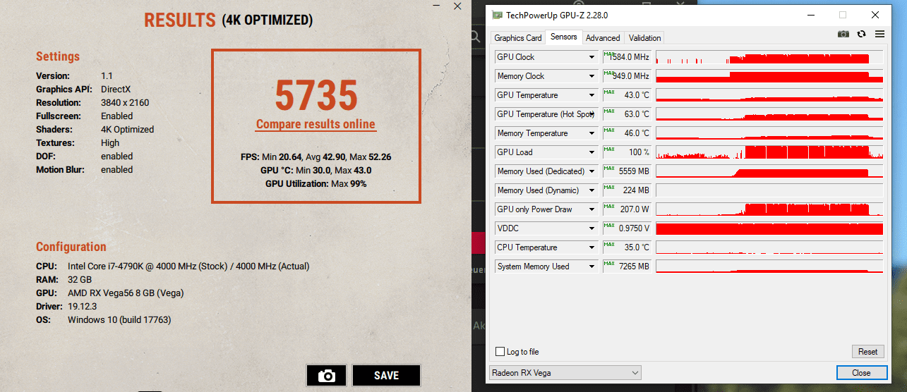This screenshot has height=392, width=907.
Task: Take a GPU-Z screenshot with camera icon
Action: pos(843,33)
